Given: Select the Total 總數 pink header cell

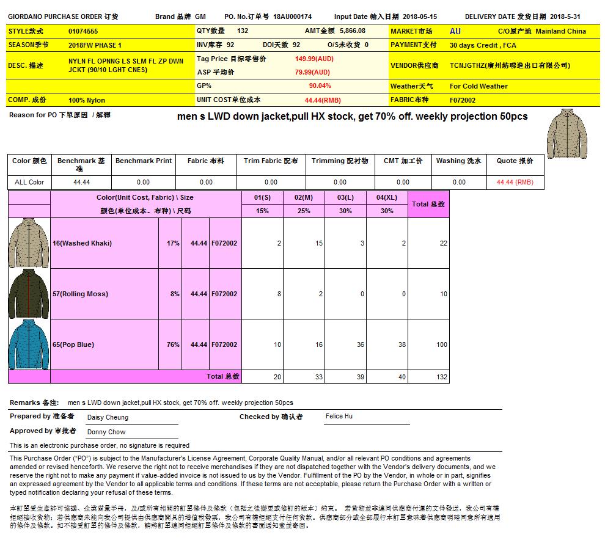Looking at the screenshot, I should (x=428, y=204).
